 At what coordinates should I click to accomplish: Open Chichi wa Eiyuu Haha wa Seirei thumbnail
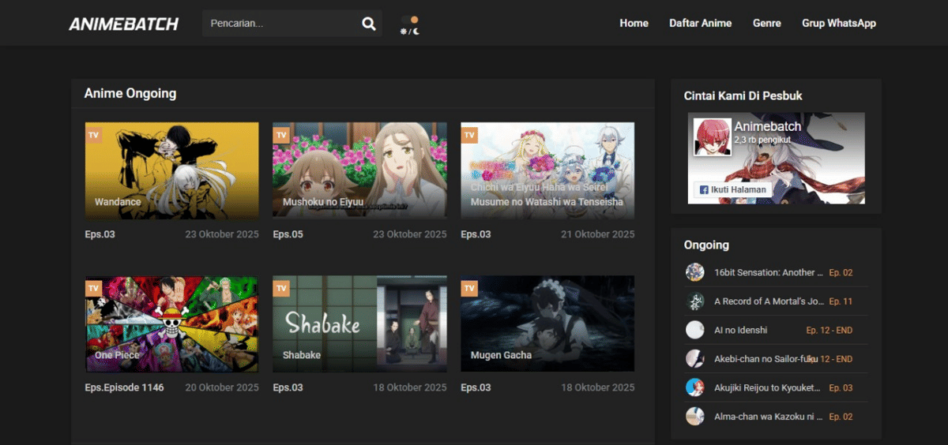tap(547, 170)
